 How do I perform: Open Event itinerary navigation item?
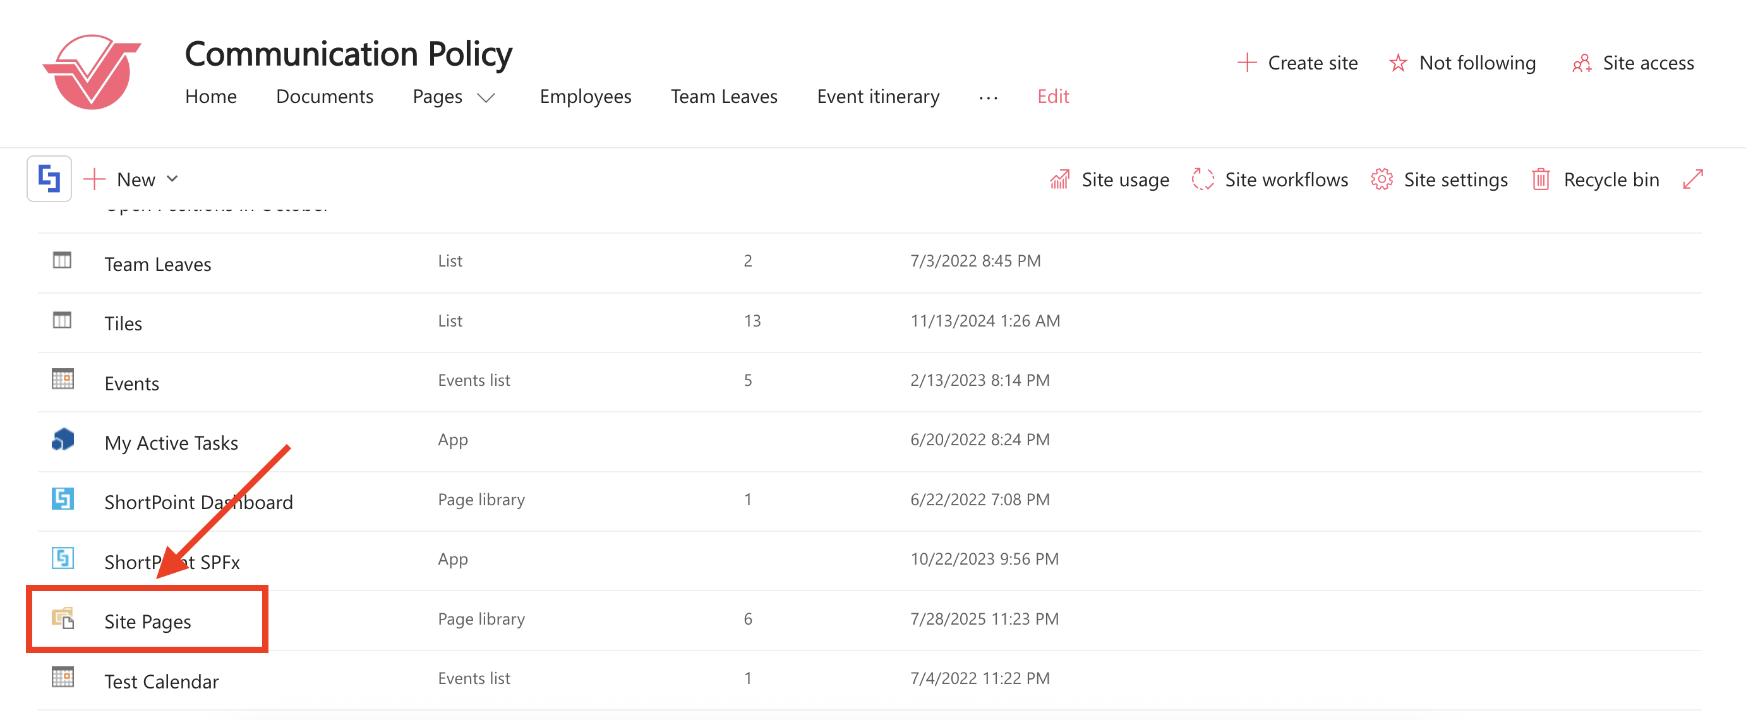[x=878, y=97]
